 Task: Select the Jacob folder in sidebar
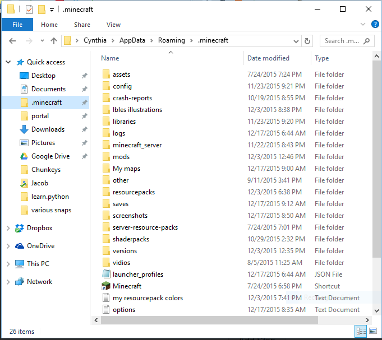[39, 183]
